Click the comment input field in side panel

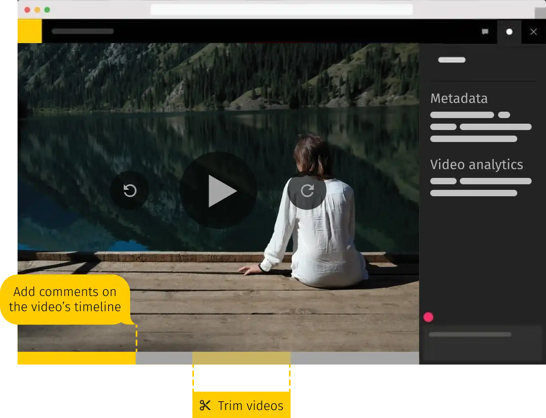point(483,343)
